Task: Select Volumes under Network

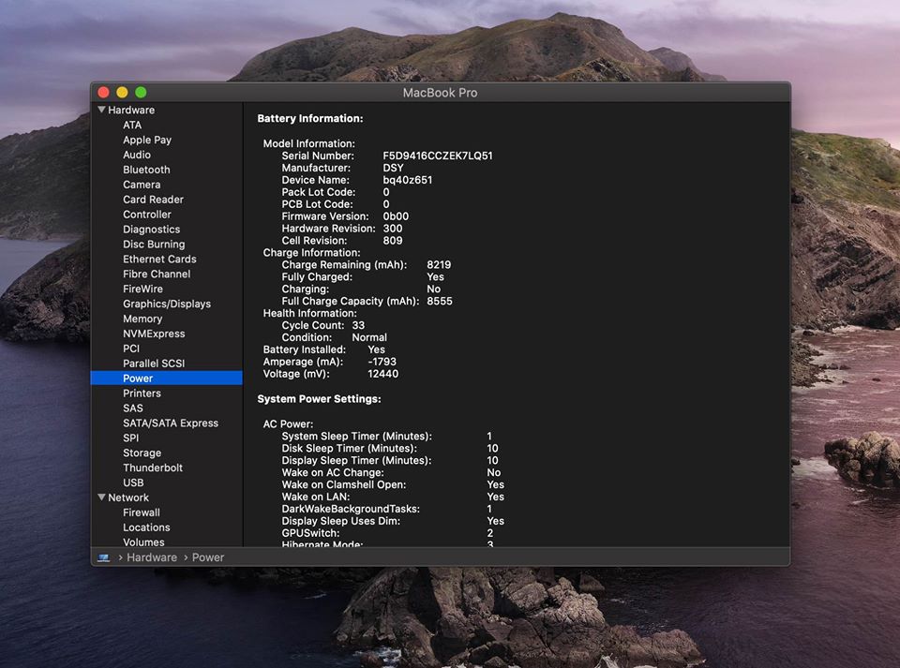Action: coord(143,542)
